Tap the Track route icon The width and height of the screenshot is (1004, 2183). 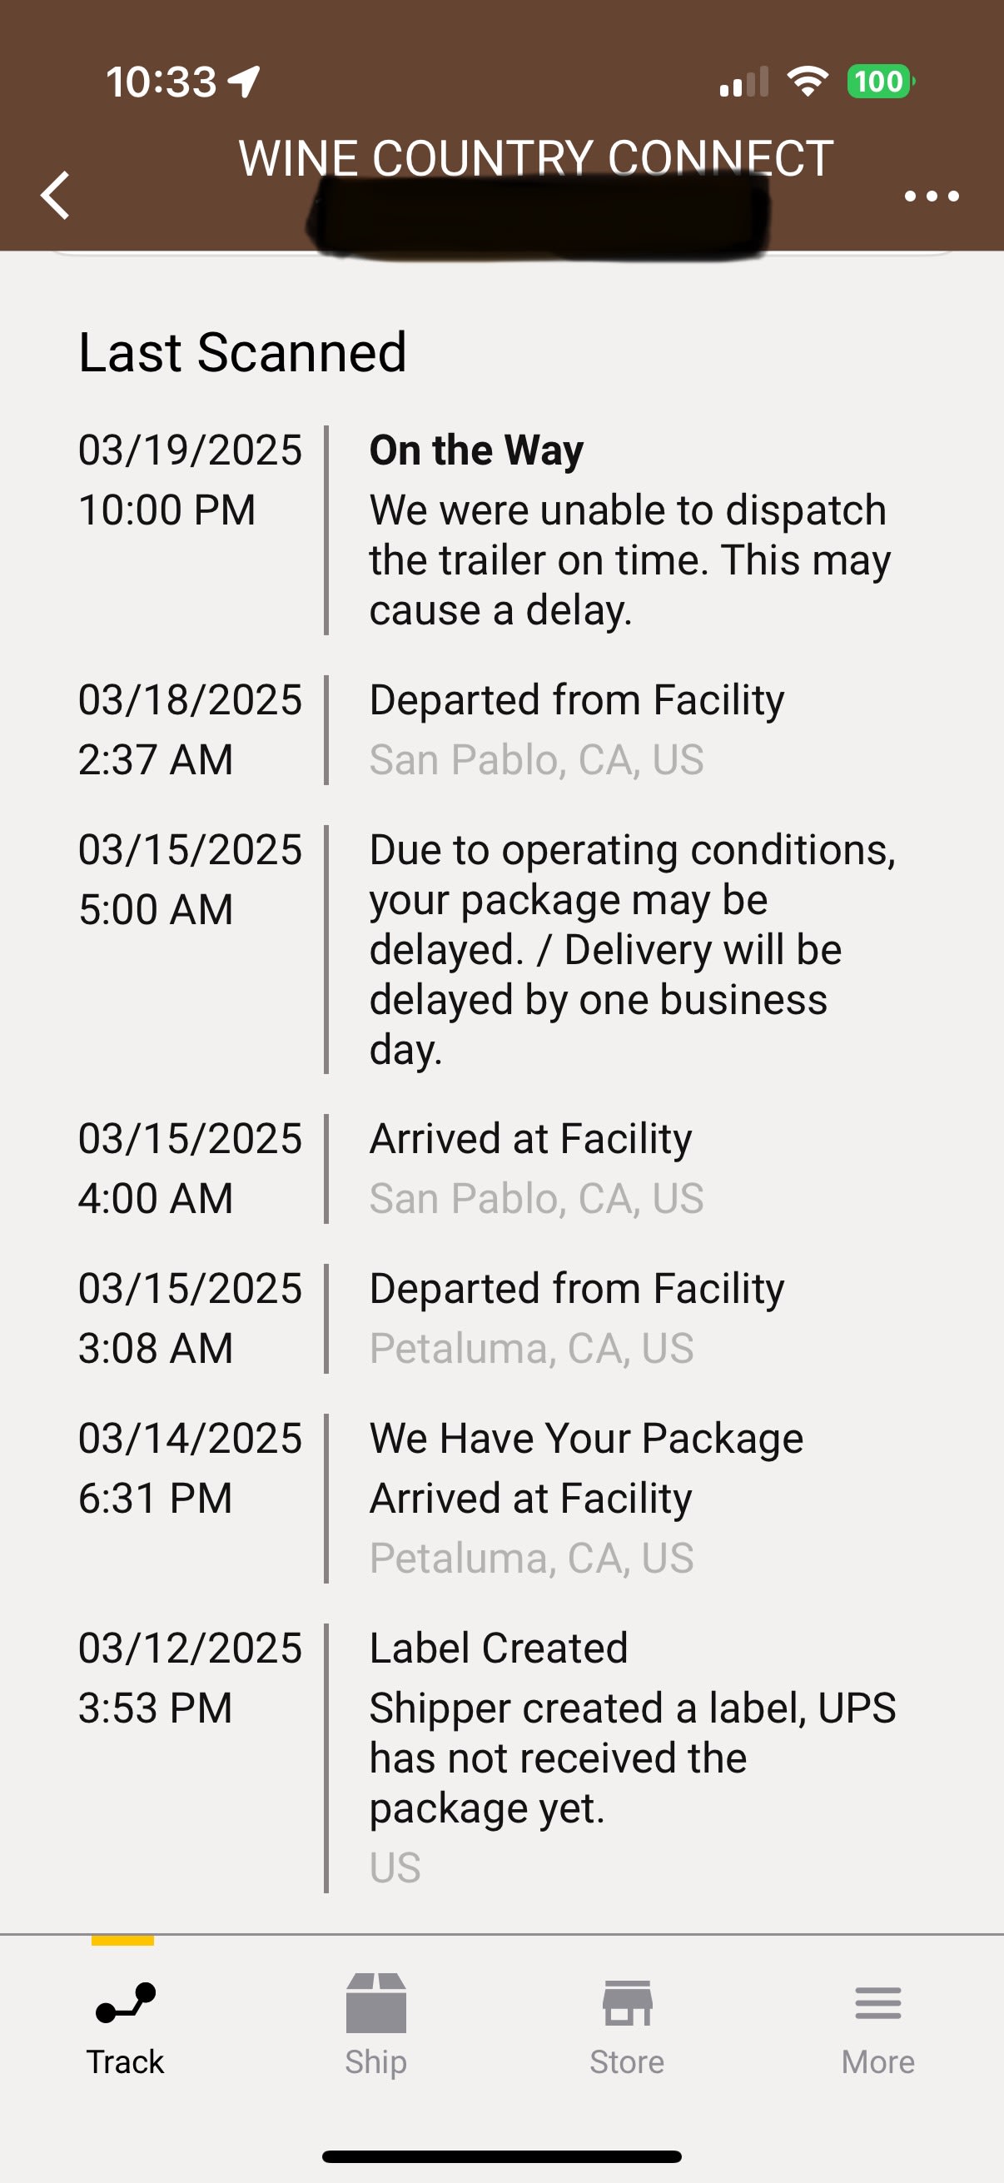coord(126,2003)
